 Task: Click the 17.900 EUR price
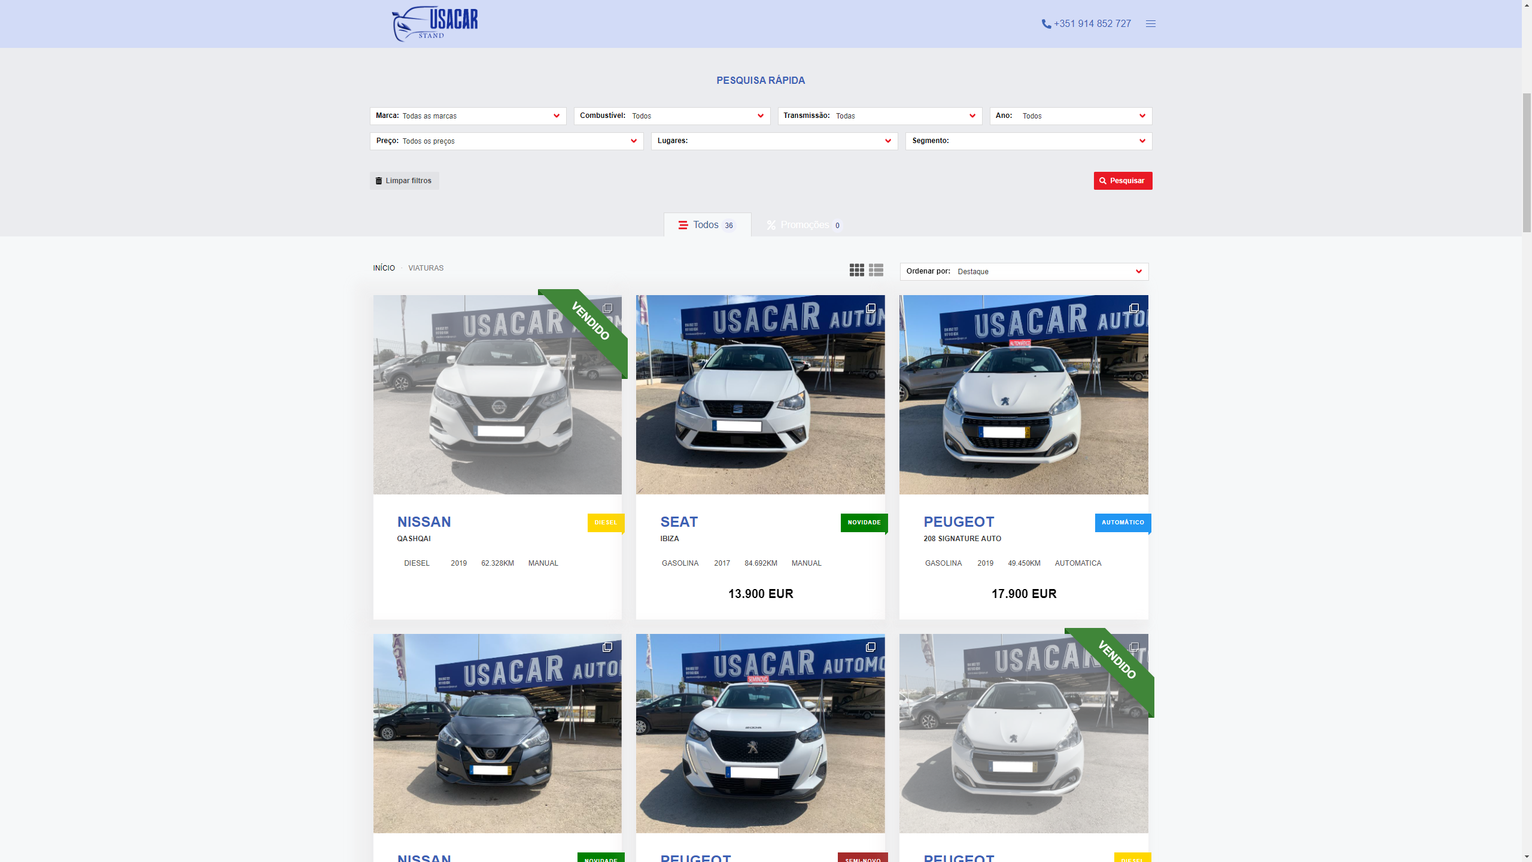click(1024, 594)
